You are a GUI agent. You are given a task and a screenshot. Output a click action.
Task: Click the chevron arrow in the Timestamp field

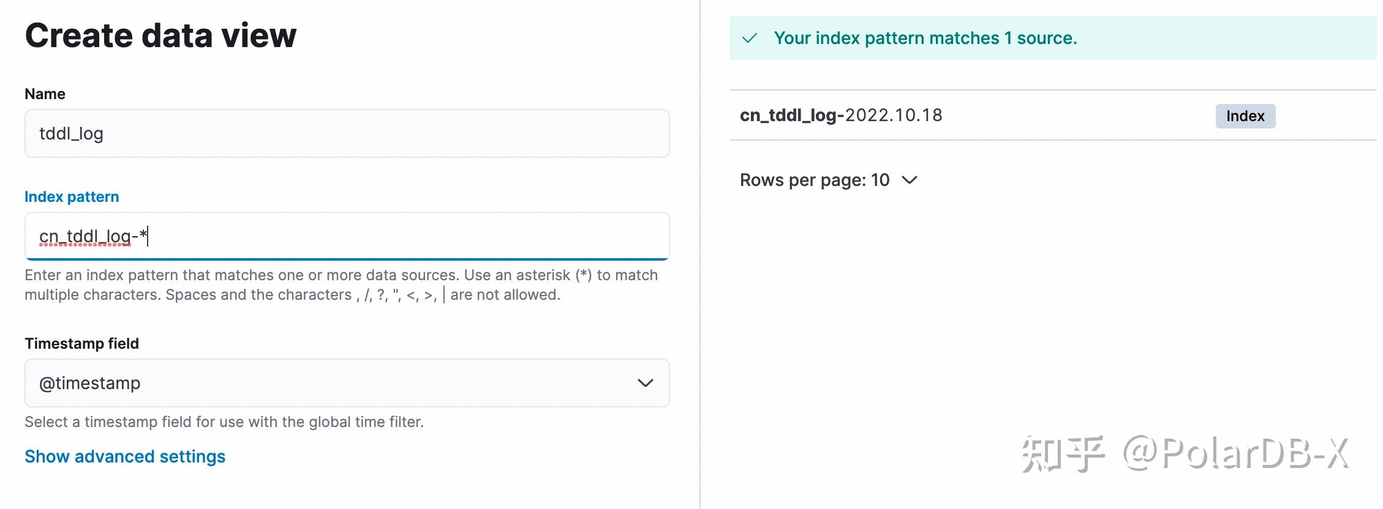[x=645, y=383]
